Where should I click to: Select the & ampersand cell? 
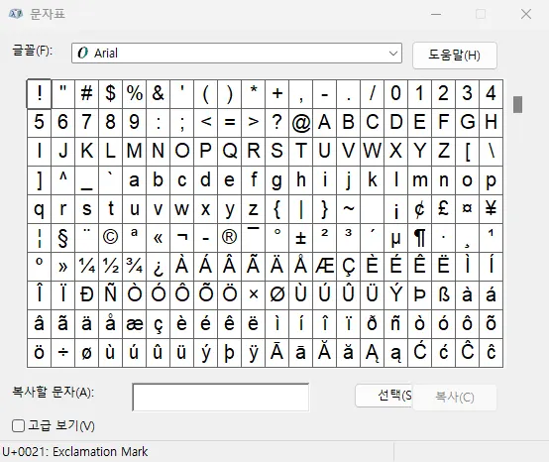point(159,94)
